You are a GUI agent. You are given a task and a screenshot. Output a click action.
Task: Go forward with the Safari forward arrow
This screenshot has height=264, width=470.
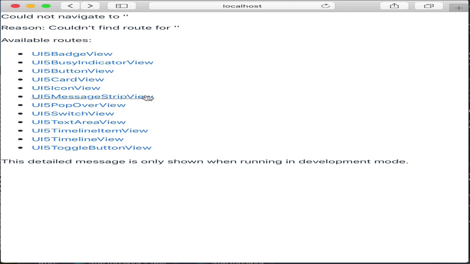tap(90, 6)
